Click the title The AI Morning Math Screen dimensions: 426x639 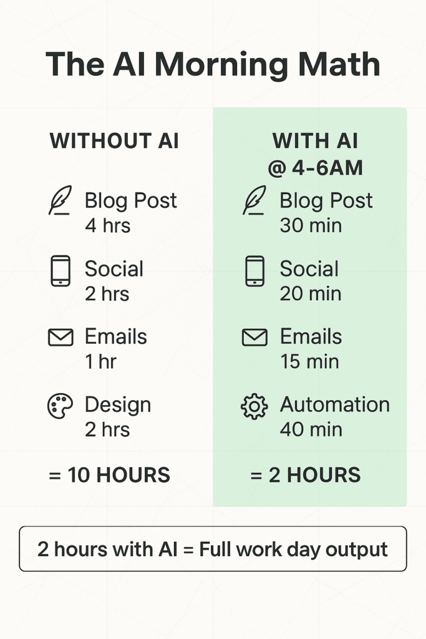click(x=213, y=64)
